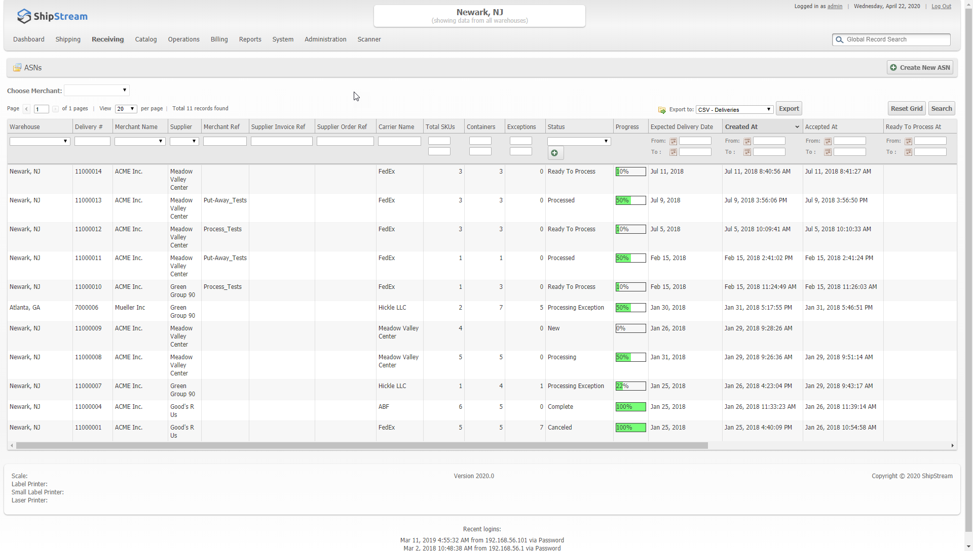Open the Export to CSV format dropdown
The height and width of the screenshot is (551, 973).
click(734, 110)
